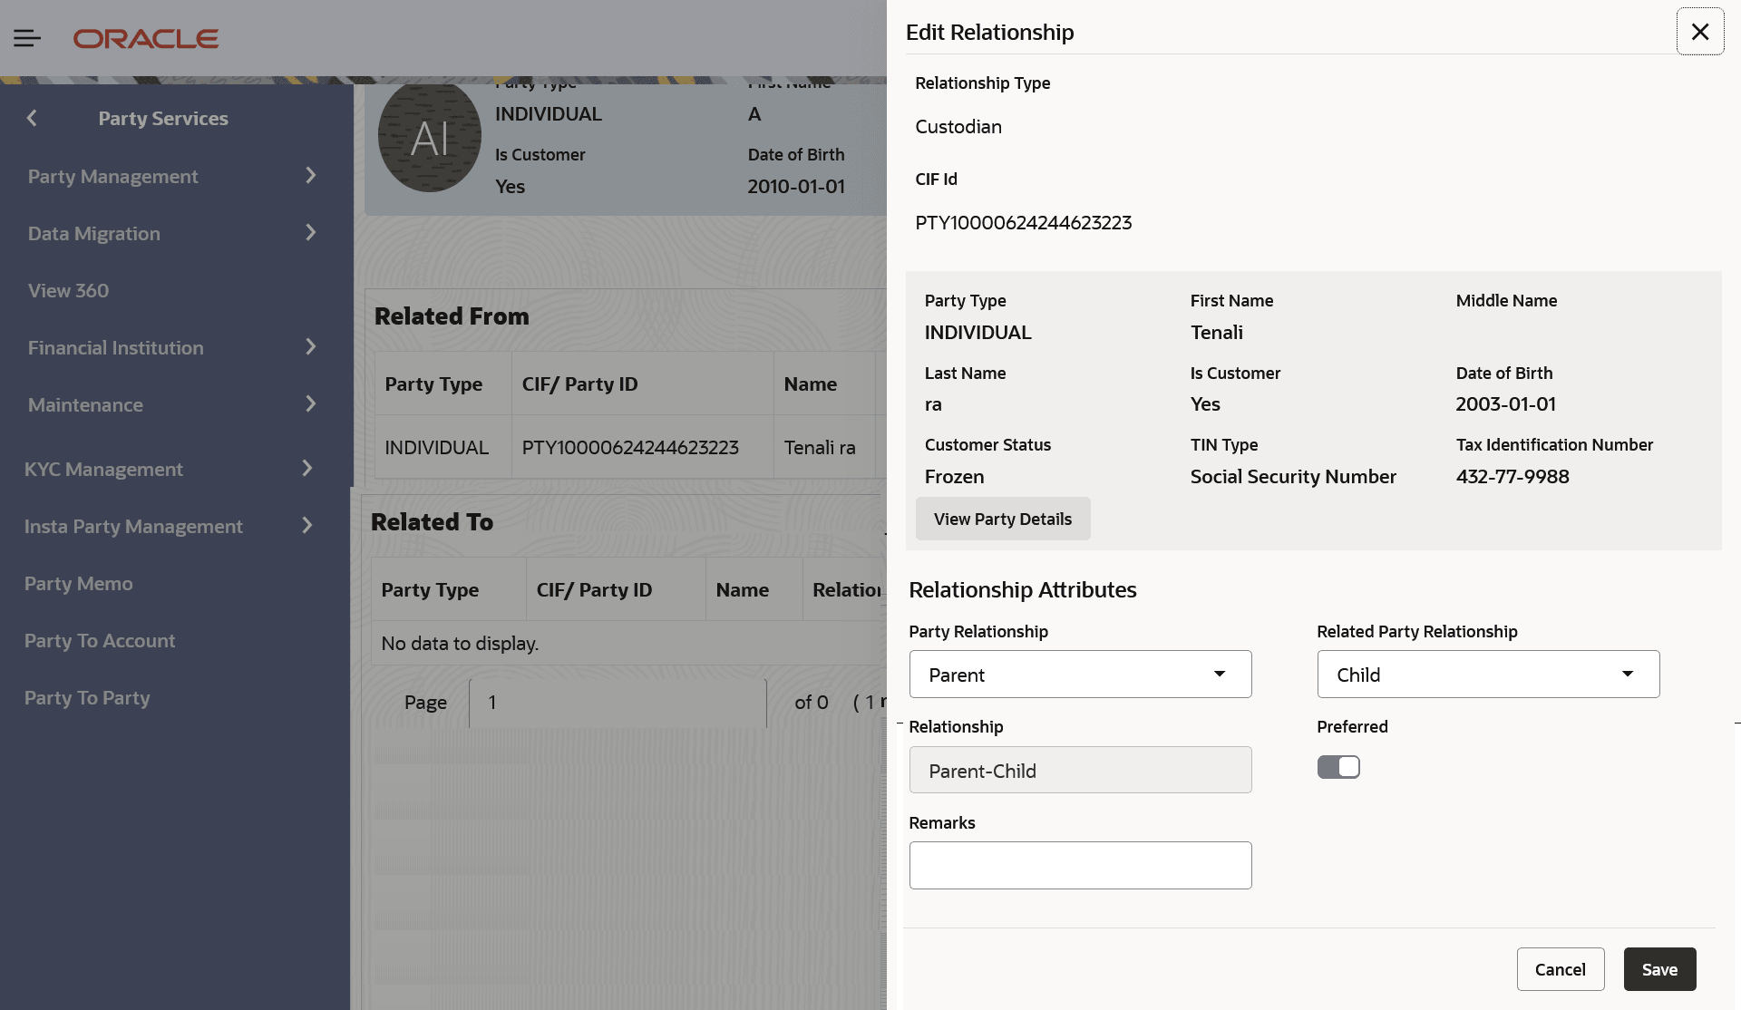Open the hamburger navigation menu
1741x1010 pixels.
point(27,38)
